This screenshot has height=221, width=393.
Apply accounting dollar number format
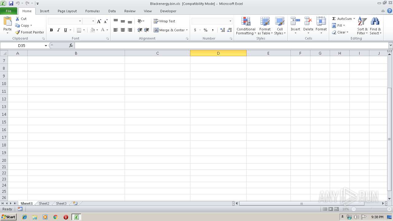pyautogui.click(x=195, y=30)
